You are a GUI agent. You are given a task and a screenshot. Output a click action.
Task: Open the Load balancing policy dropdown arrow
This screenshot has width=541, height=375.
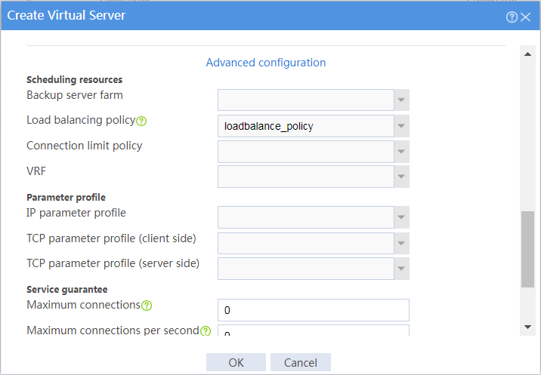click(x=402, y=126)
